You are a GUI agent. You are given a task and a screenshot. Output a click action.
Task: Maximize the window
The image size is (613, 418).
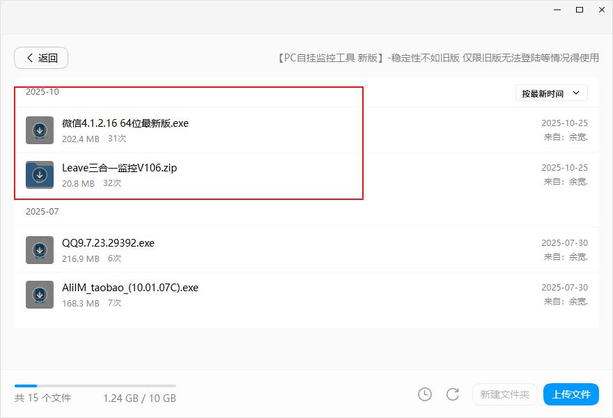coord(579,10)
